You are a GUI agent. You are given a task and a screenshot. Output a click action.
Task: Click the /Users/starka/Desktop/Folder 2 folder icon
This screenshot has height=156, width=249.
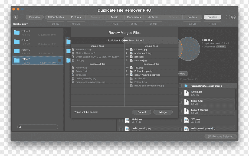tap(186, 86)
